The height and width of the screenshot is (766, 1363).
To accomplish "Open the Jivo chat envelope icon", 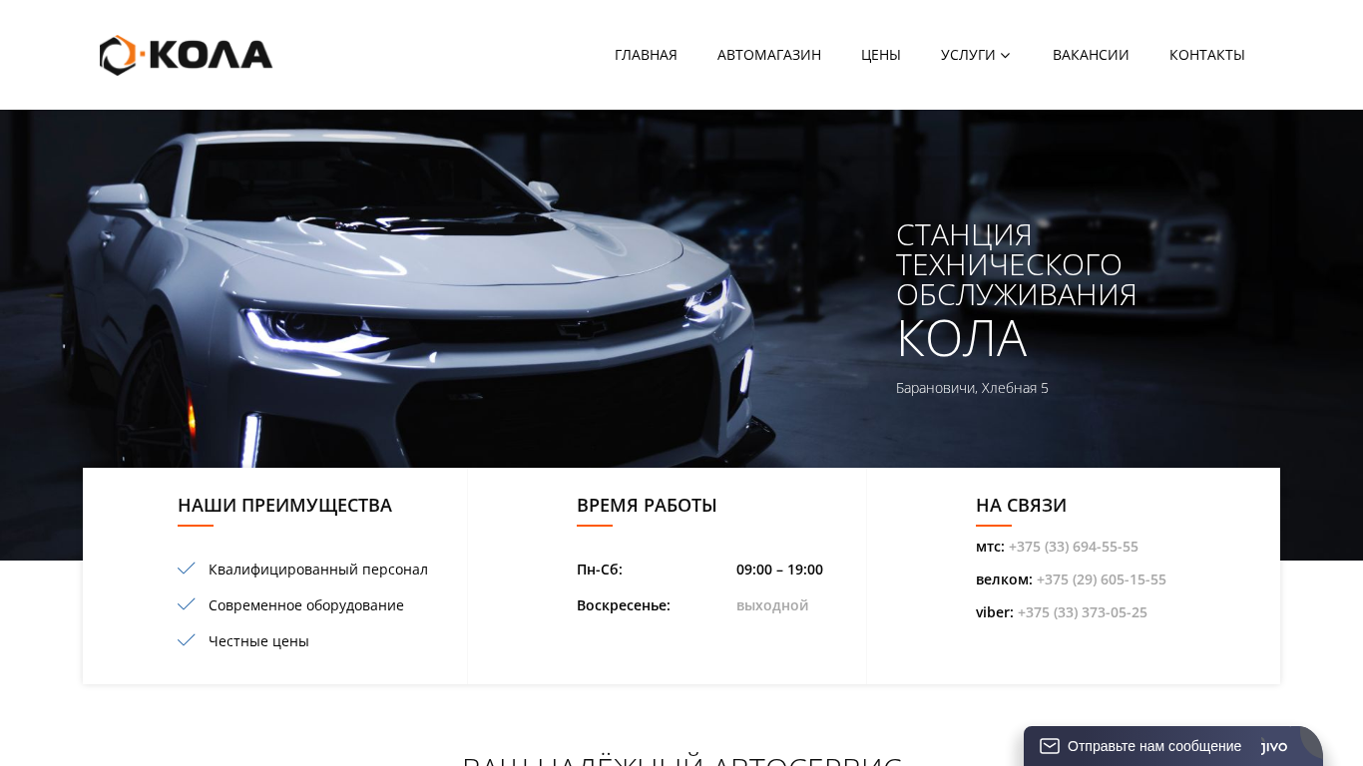I will coord(1050,746).
